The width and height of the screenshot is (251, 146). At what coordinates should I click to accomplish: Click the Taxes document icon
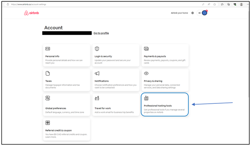[48, 73]
